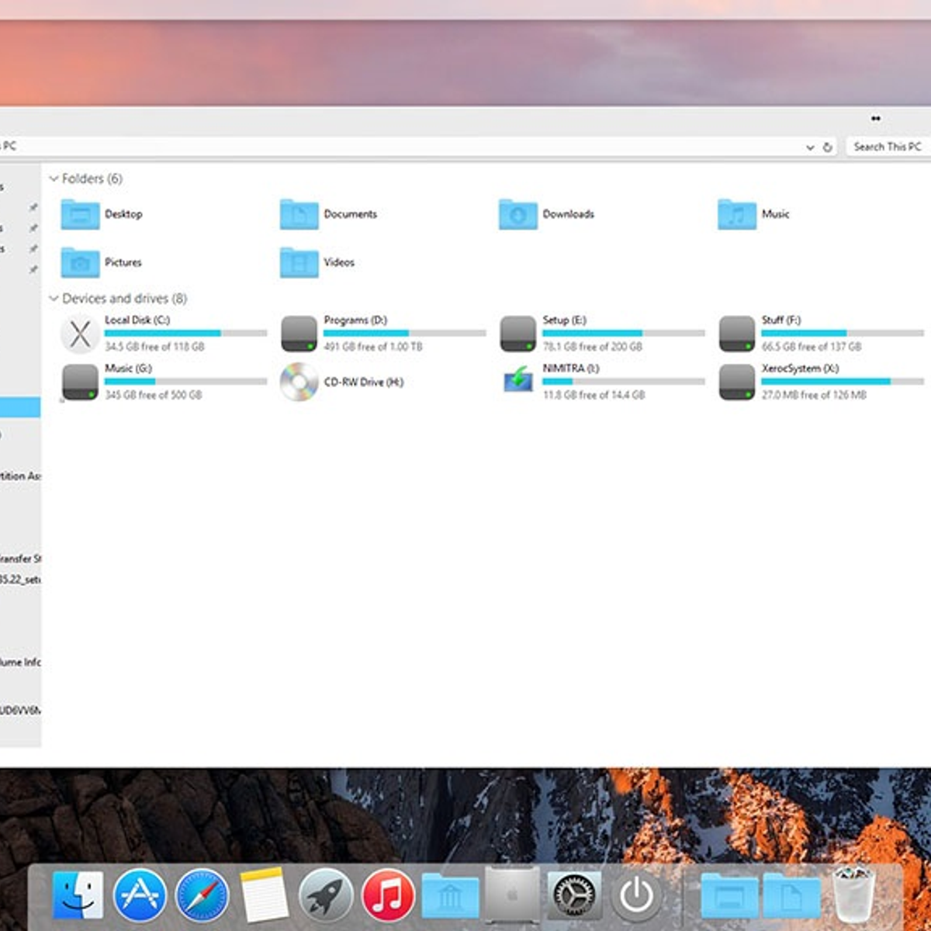Collapse the Folders (6) section
The width and height of the screenshot is (931, 931).
(x=54, y=179)
